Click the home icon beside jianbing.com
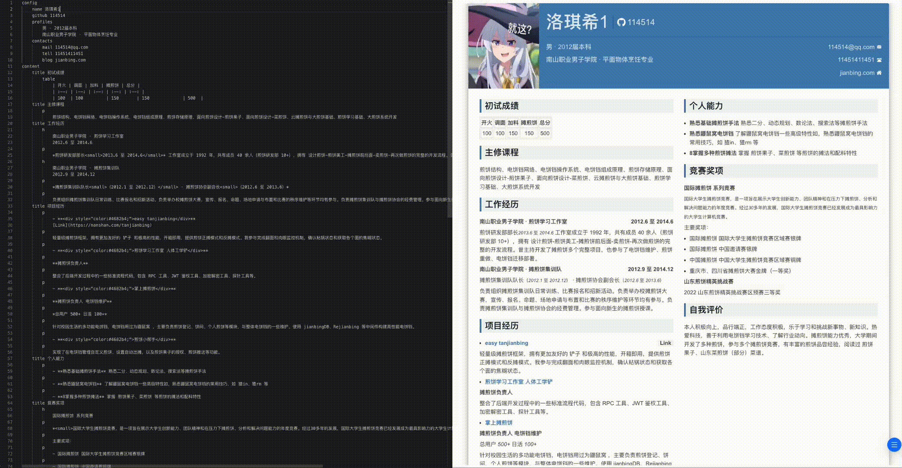Image resolution: width=902 pixels, height=468 pixels. point(879,73)
